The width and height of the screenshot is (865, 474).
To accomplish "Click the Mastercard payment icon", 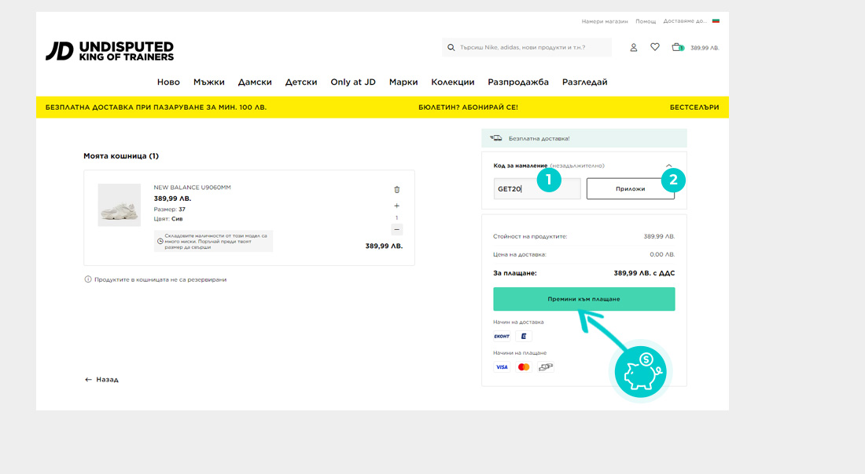I will tap(524, 367).
